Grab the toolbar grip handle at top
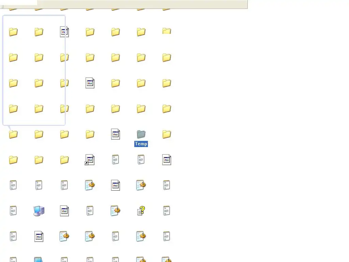The height and width of the screenshot is (262, 349). 2,7
